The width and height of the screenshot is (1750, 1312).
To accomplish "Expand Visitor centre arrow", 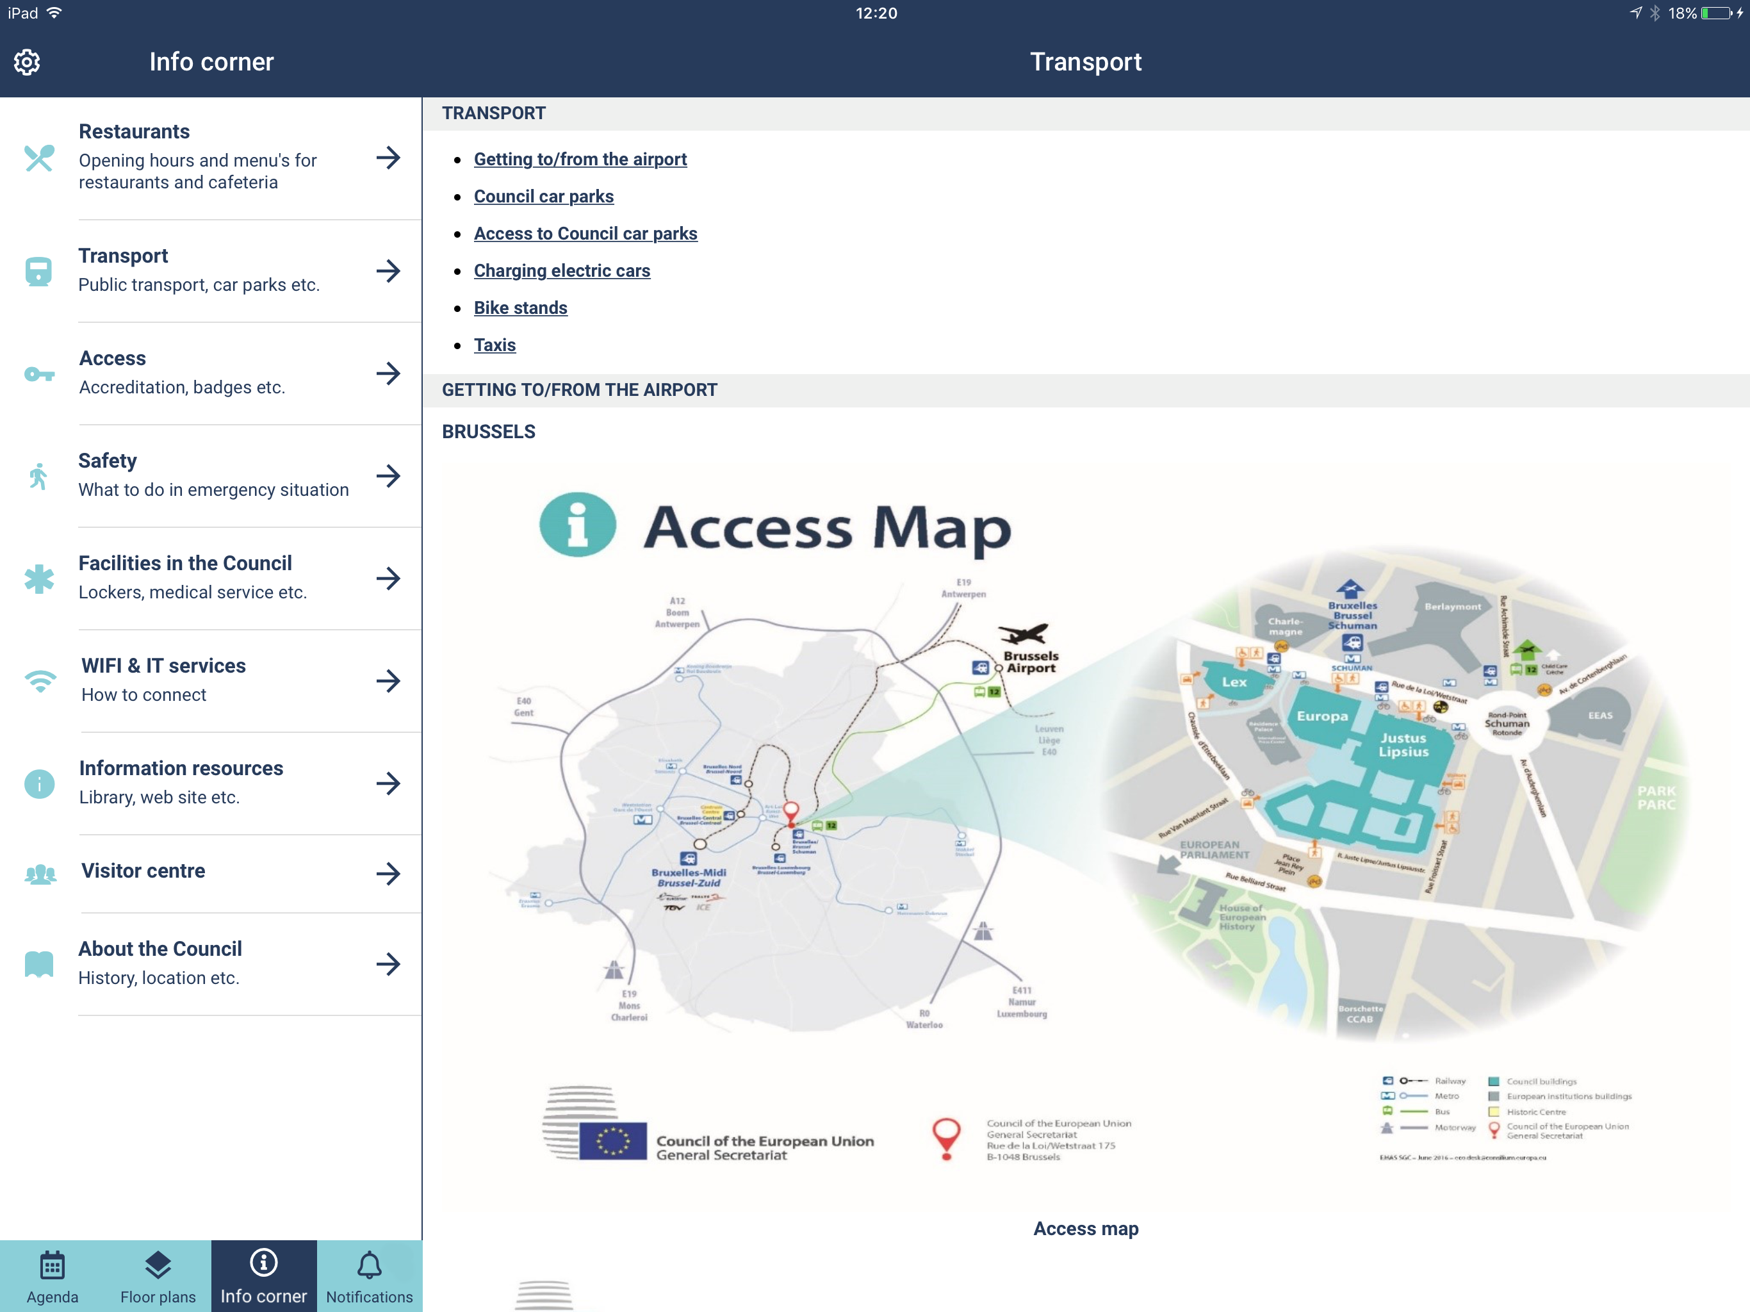I will (388, 874).
